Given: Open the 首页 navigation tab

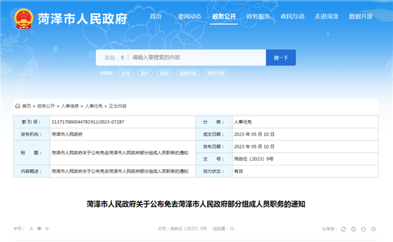Looking at the screenshot, I should (x=156, y=16).
